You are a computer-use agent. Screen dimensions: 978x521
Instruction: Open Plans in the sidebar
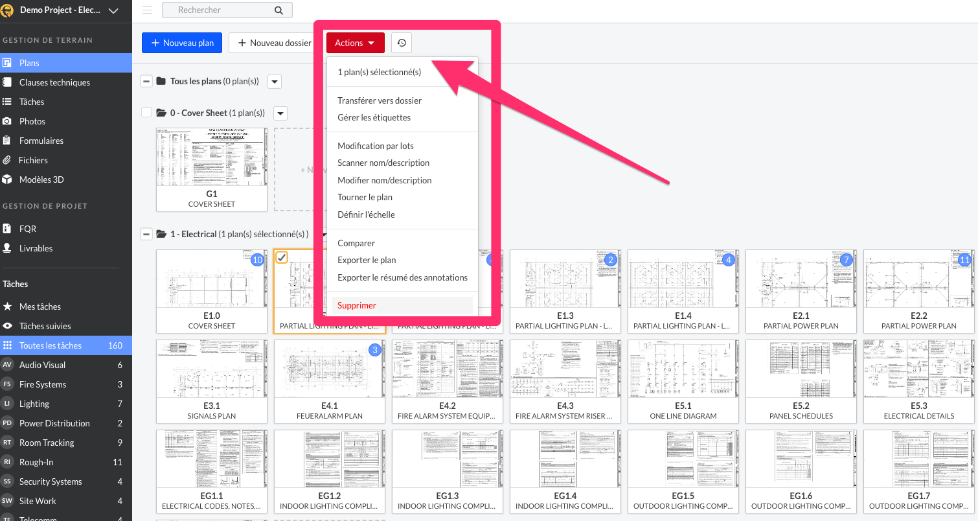(66, 63)
